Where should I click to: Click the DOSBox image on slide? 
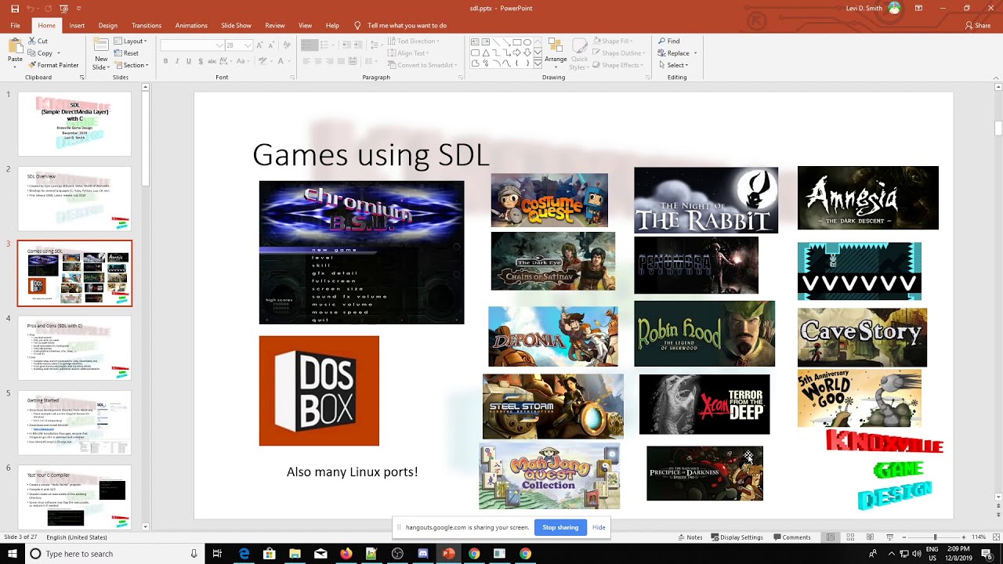point(319,391)
